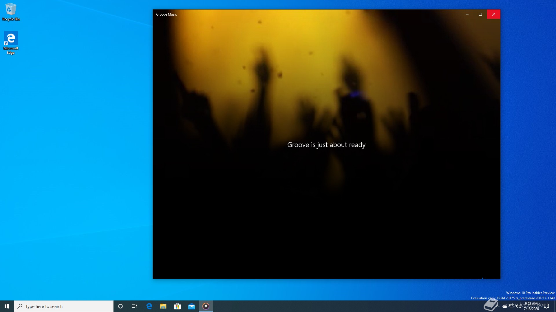
Task: Click the Groove Music taskbar icon
Action: (x=206, y=306)
